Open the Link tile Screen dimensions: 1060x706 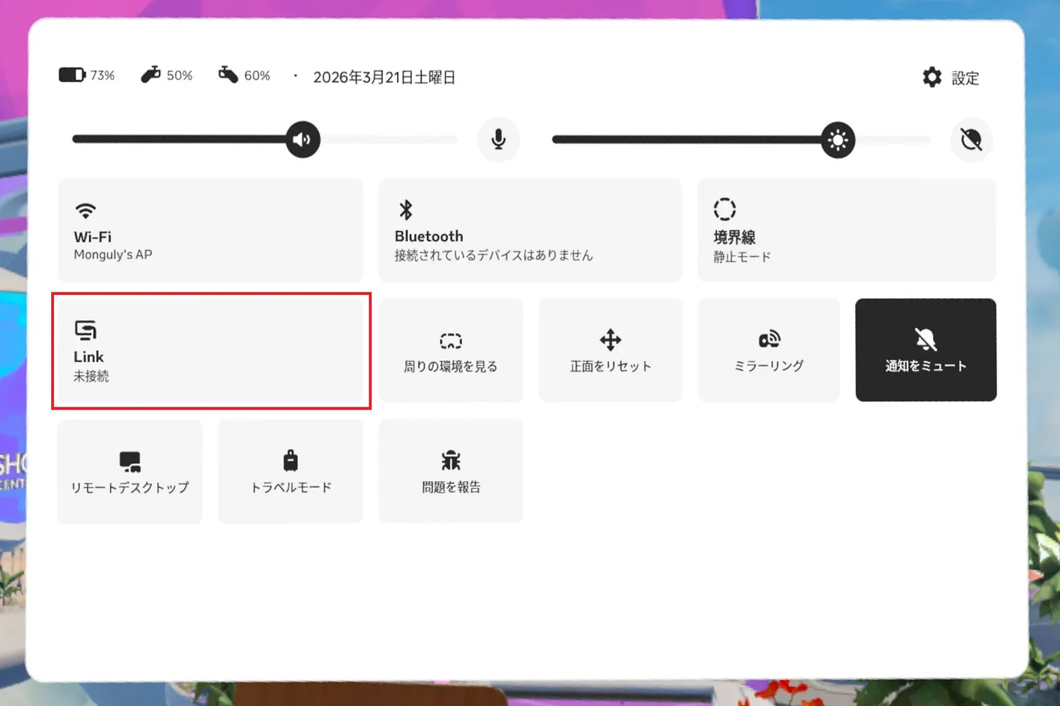pos(210,350)
